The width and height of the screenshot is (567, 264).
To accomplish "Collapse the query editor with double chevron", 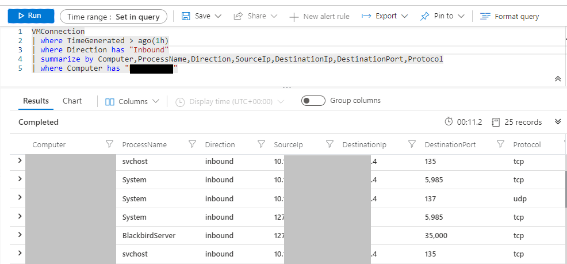I will click(557, 79).
